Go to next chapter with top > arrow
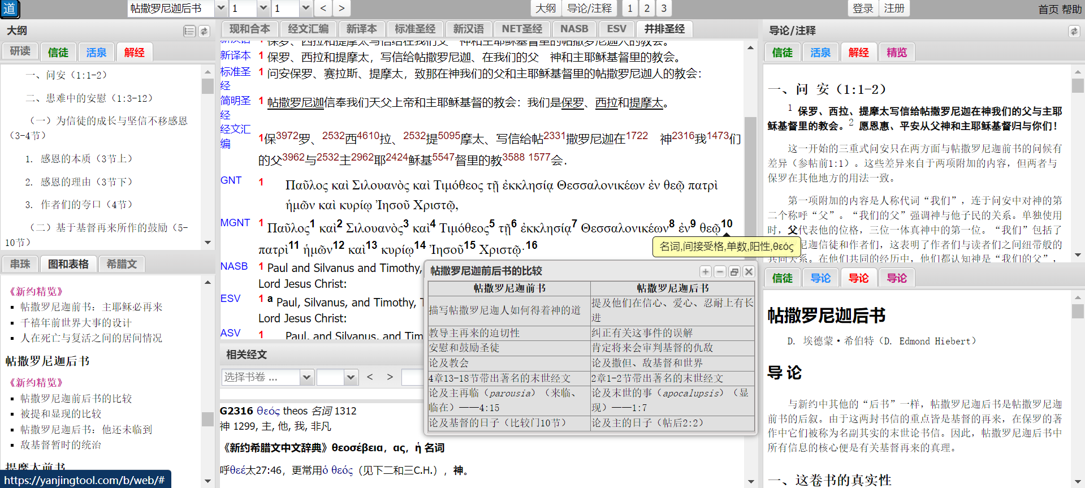 [x=342, y=8]
